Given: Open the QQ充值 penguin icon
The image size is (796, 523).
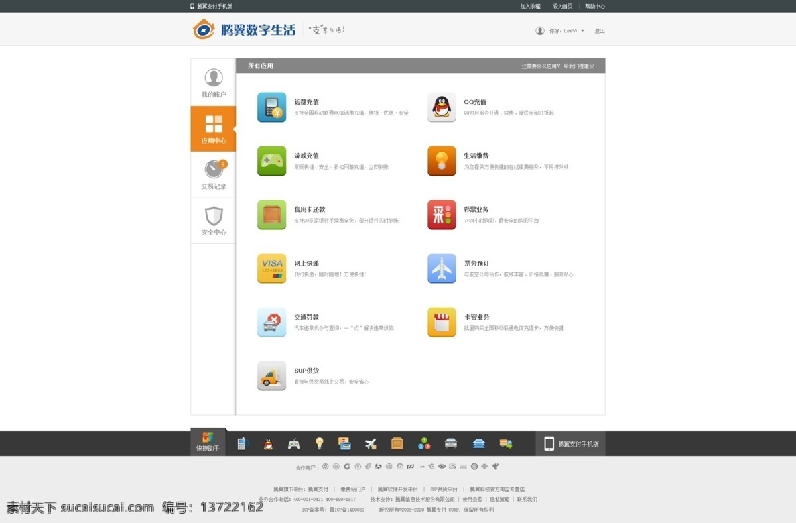Looking at the screenshot, I should 441,107.
